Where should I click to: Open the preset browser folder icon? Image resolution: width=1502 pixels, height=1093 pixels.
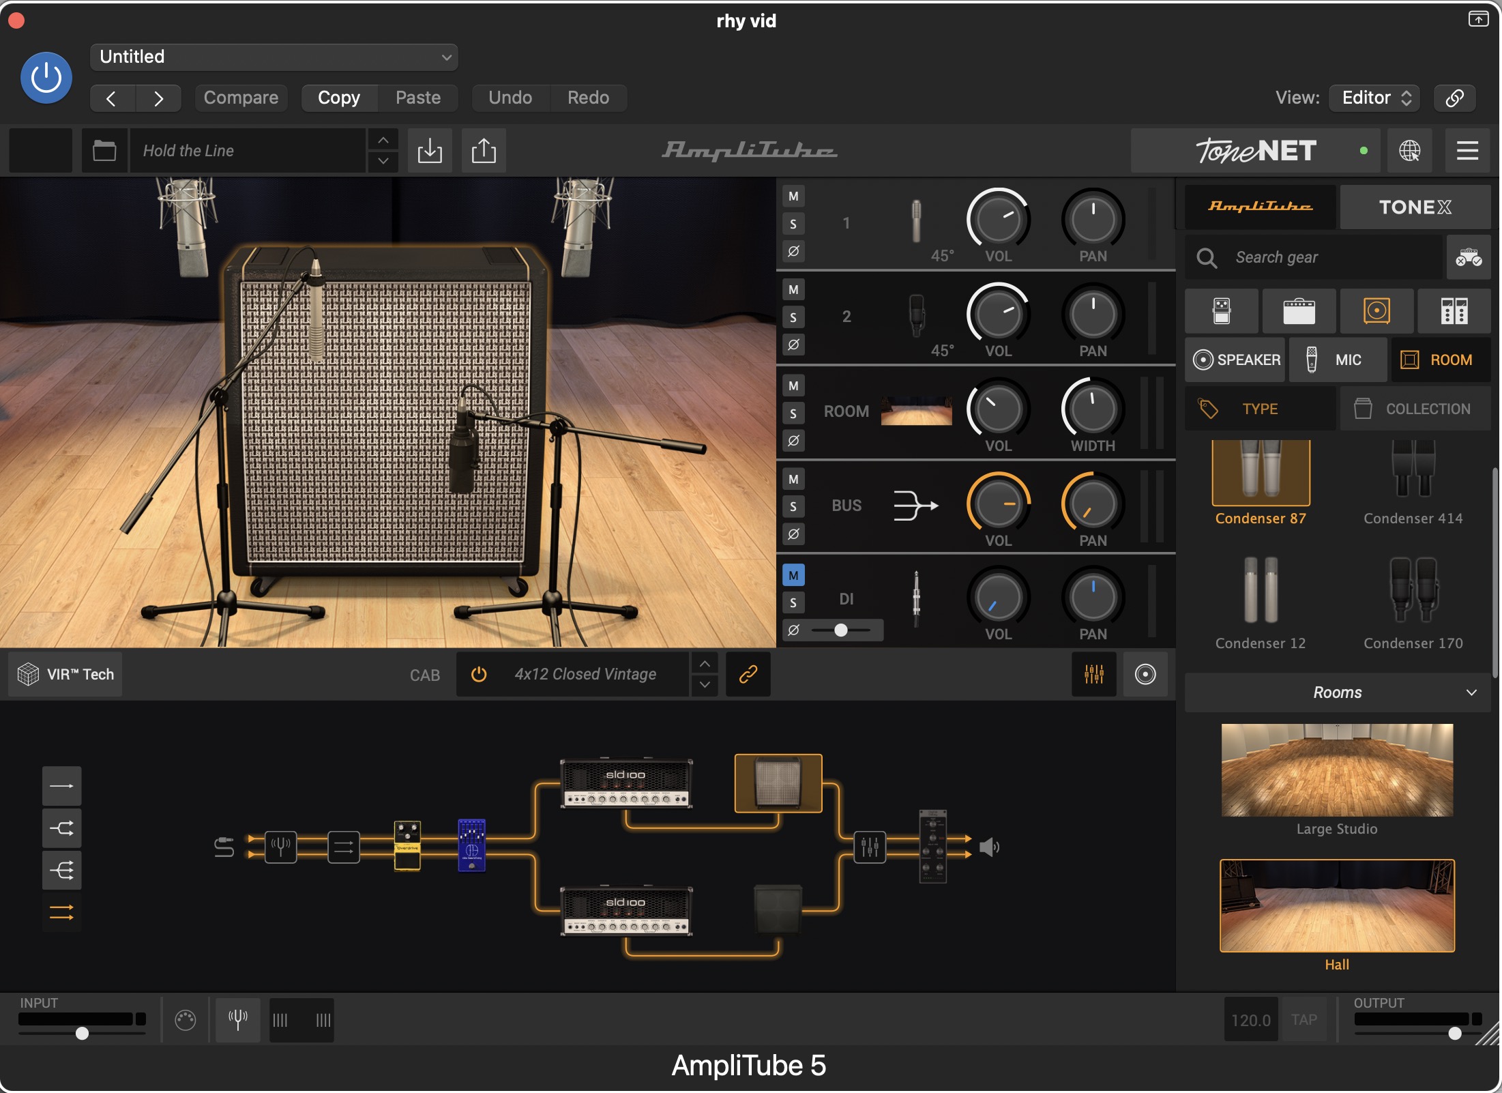click(x=104, y=150)
